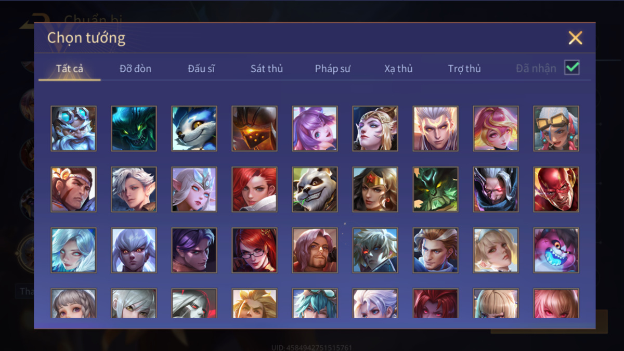624x351 pixels.
Task: Show the Xạ thủ hero list
Action: (398, 69)
